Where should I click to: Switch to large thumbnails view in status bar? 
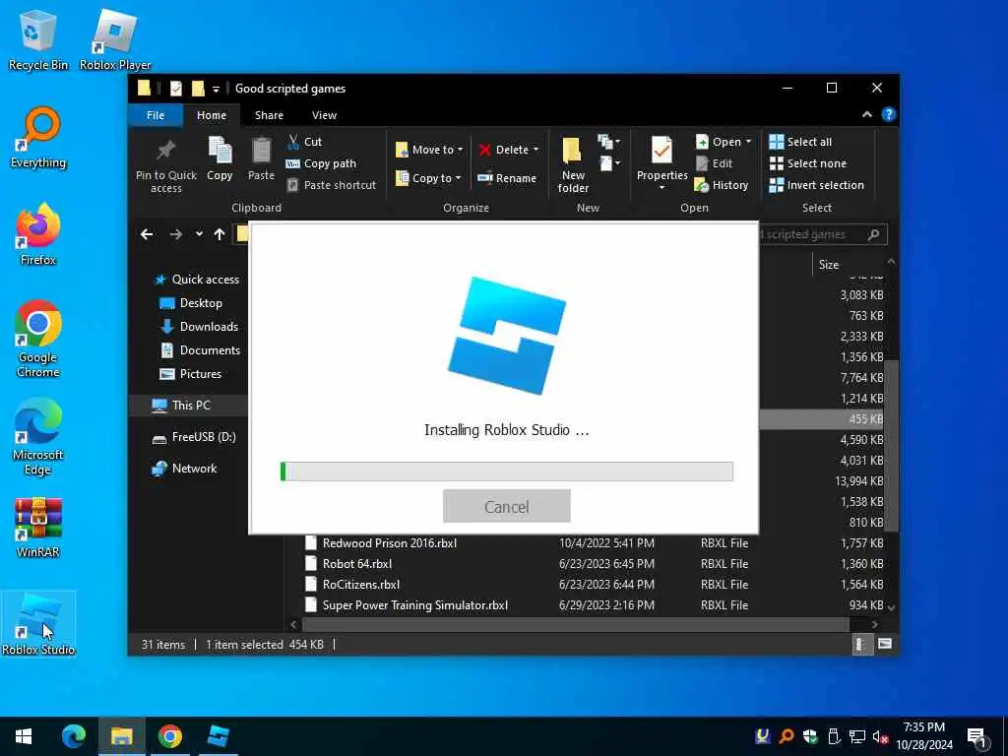click(885, 644)
